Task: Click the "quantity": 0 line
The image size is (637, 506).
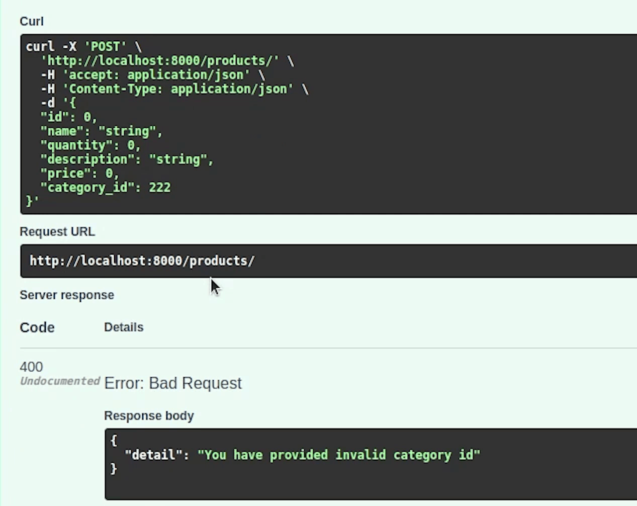Action: (x=90, y=145)
